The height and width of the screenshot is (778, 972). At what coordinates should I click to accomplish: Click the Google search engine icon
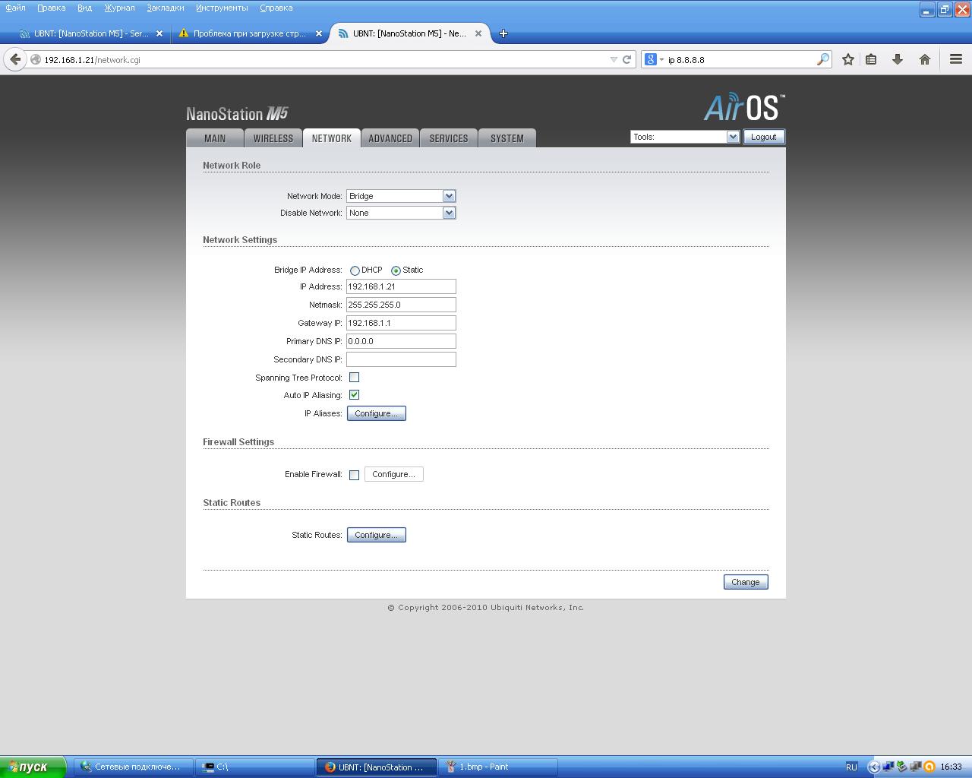tap(651, 59)
